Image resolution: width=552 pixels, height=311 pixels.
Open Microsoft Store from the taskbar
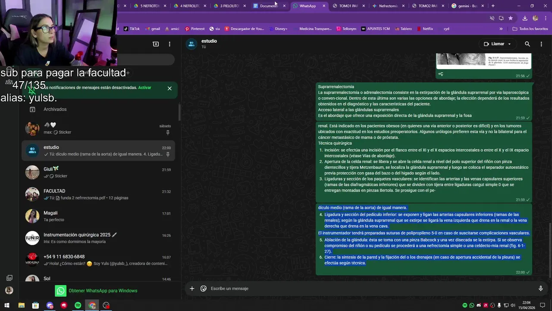click(35, 305)
